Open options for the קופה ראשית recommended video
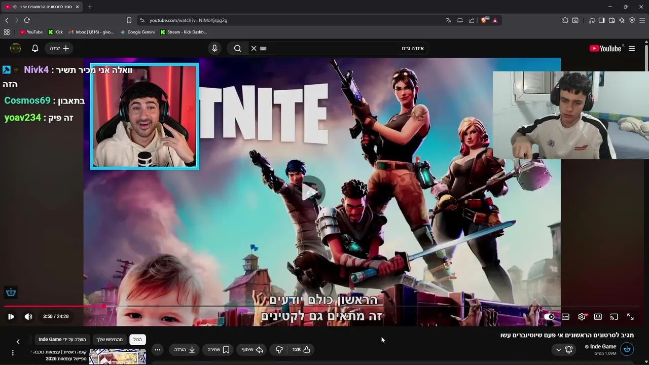 (x=13, y=353)
